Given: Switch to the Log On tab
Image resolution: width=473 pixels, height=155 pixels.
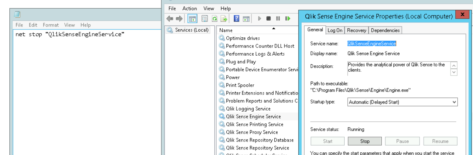Looking at the screenshot, I should coord(335,30).
